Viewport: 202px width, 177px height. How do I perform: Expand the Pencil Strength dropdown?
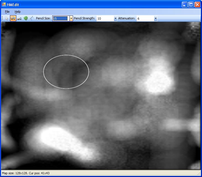115,19
